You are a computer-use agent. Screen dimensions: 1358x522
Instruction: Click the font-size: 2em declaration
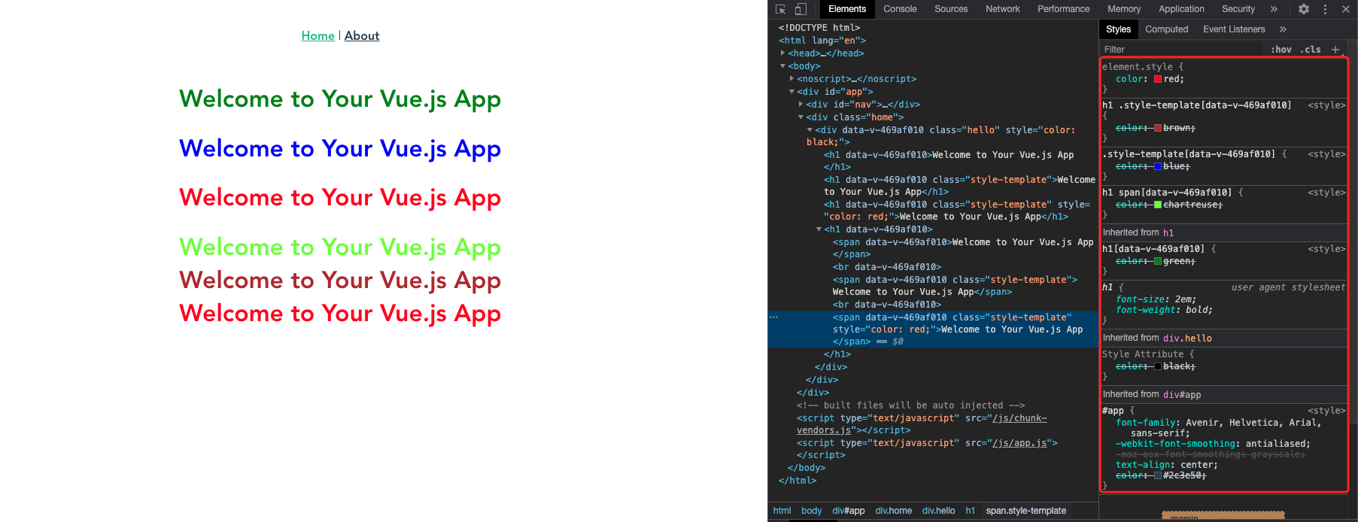click(x=1156, y=299)
